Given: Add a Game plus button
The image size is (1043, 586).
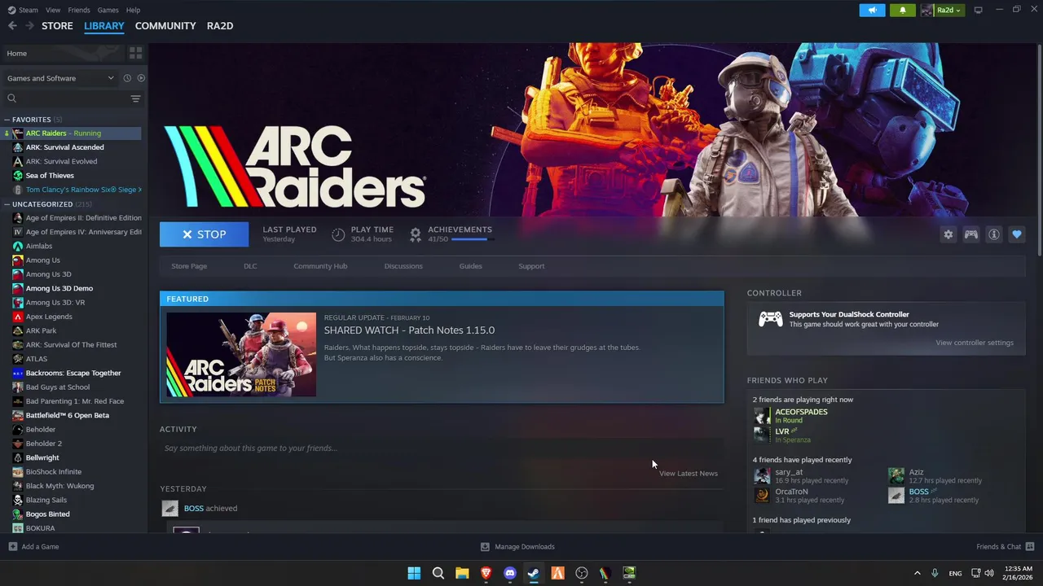Looking at the screenshot, I should coord(12,547).
